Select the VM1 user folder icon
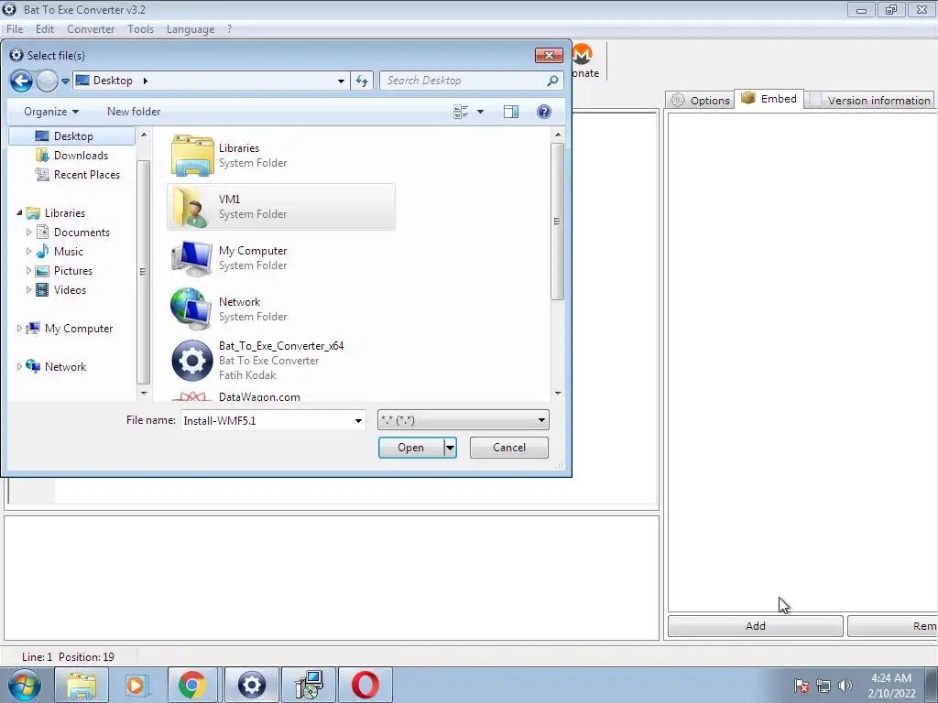Viewport: 938px width, 703px height. [x=191, y=207]
